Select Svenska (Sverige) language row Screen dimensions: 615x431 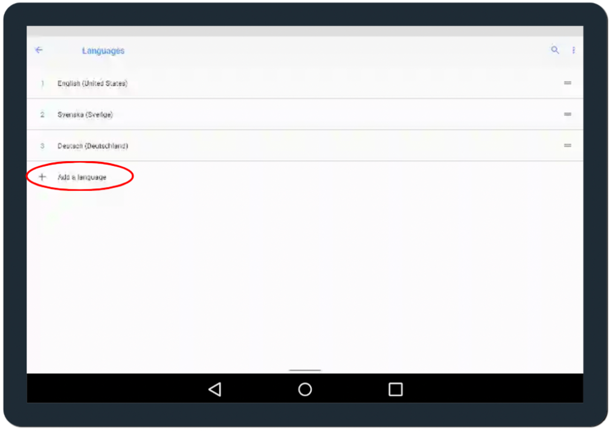click(x=304, y=115)
